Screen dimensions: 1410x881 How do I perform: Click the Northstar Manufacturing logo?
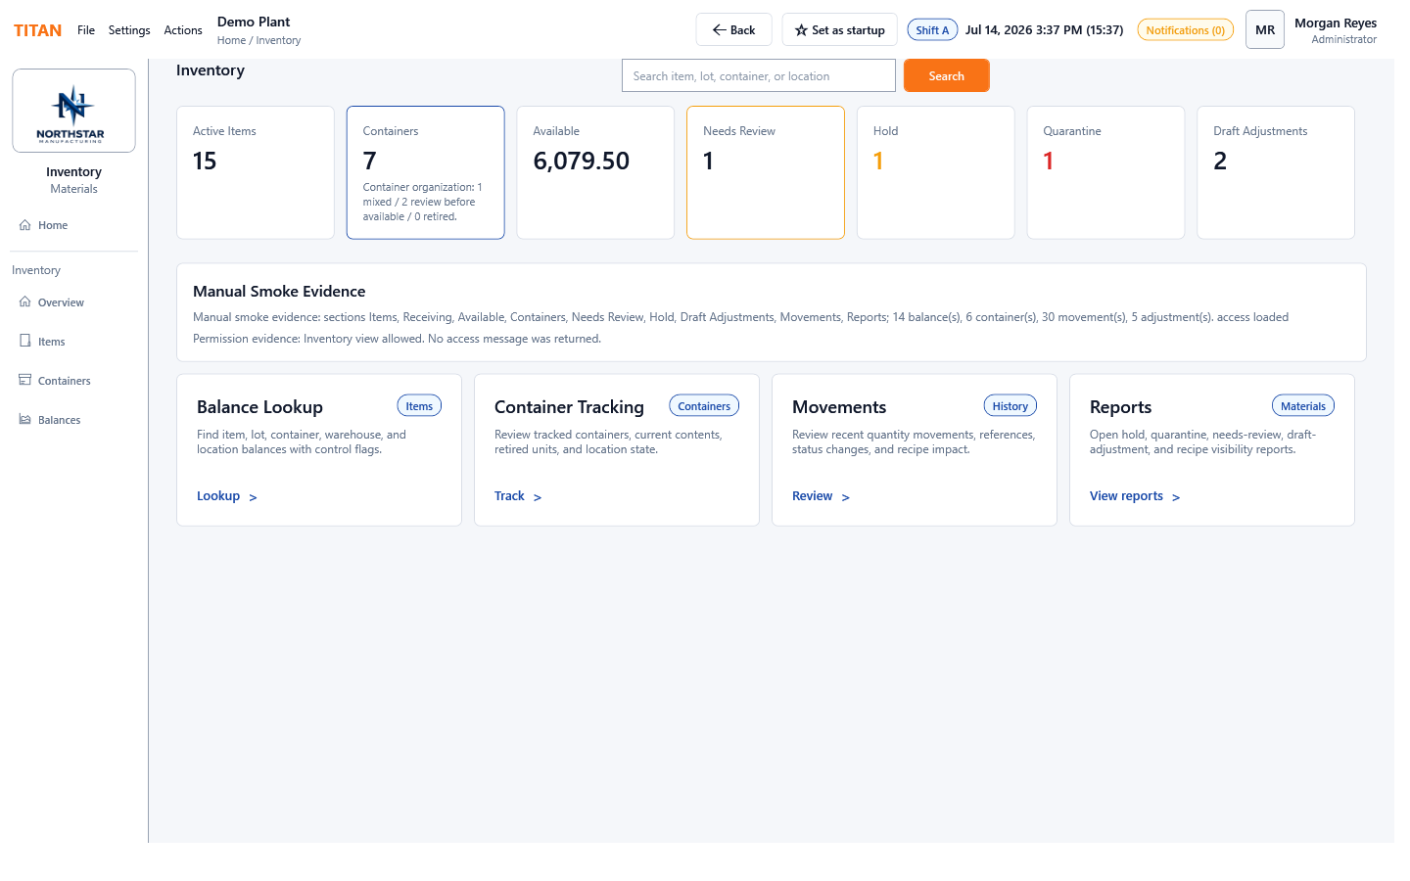pos(73,111)
